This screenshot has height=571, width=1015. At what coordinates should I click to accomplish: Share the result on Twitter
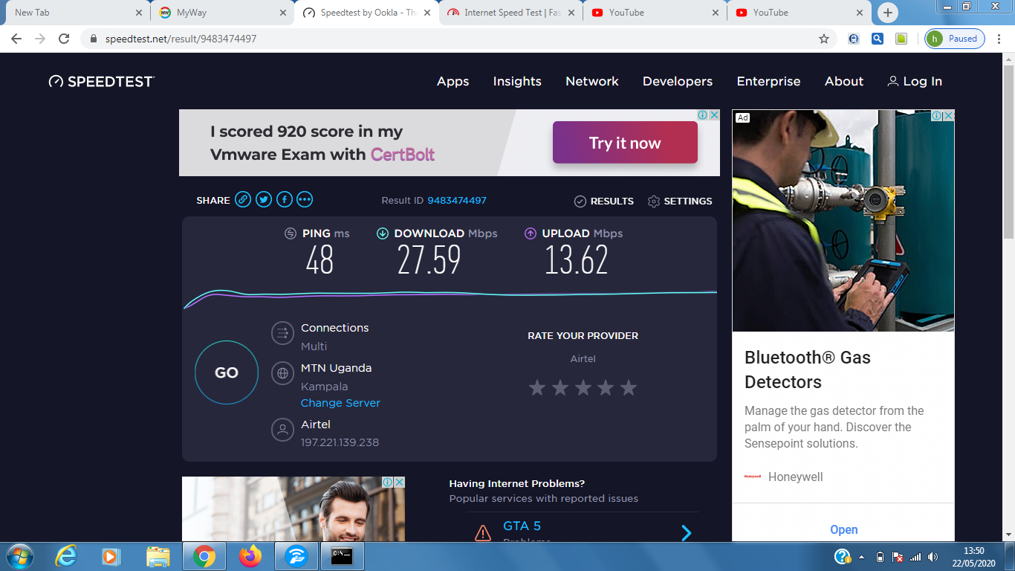click(264, 199)
